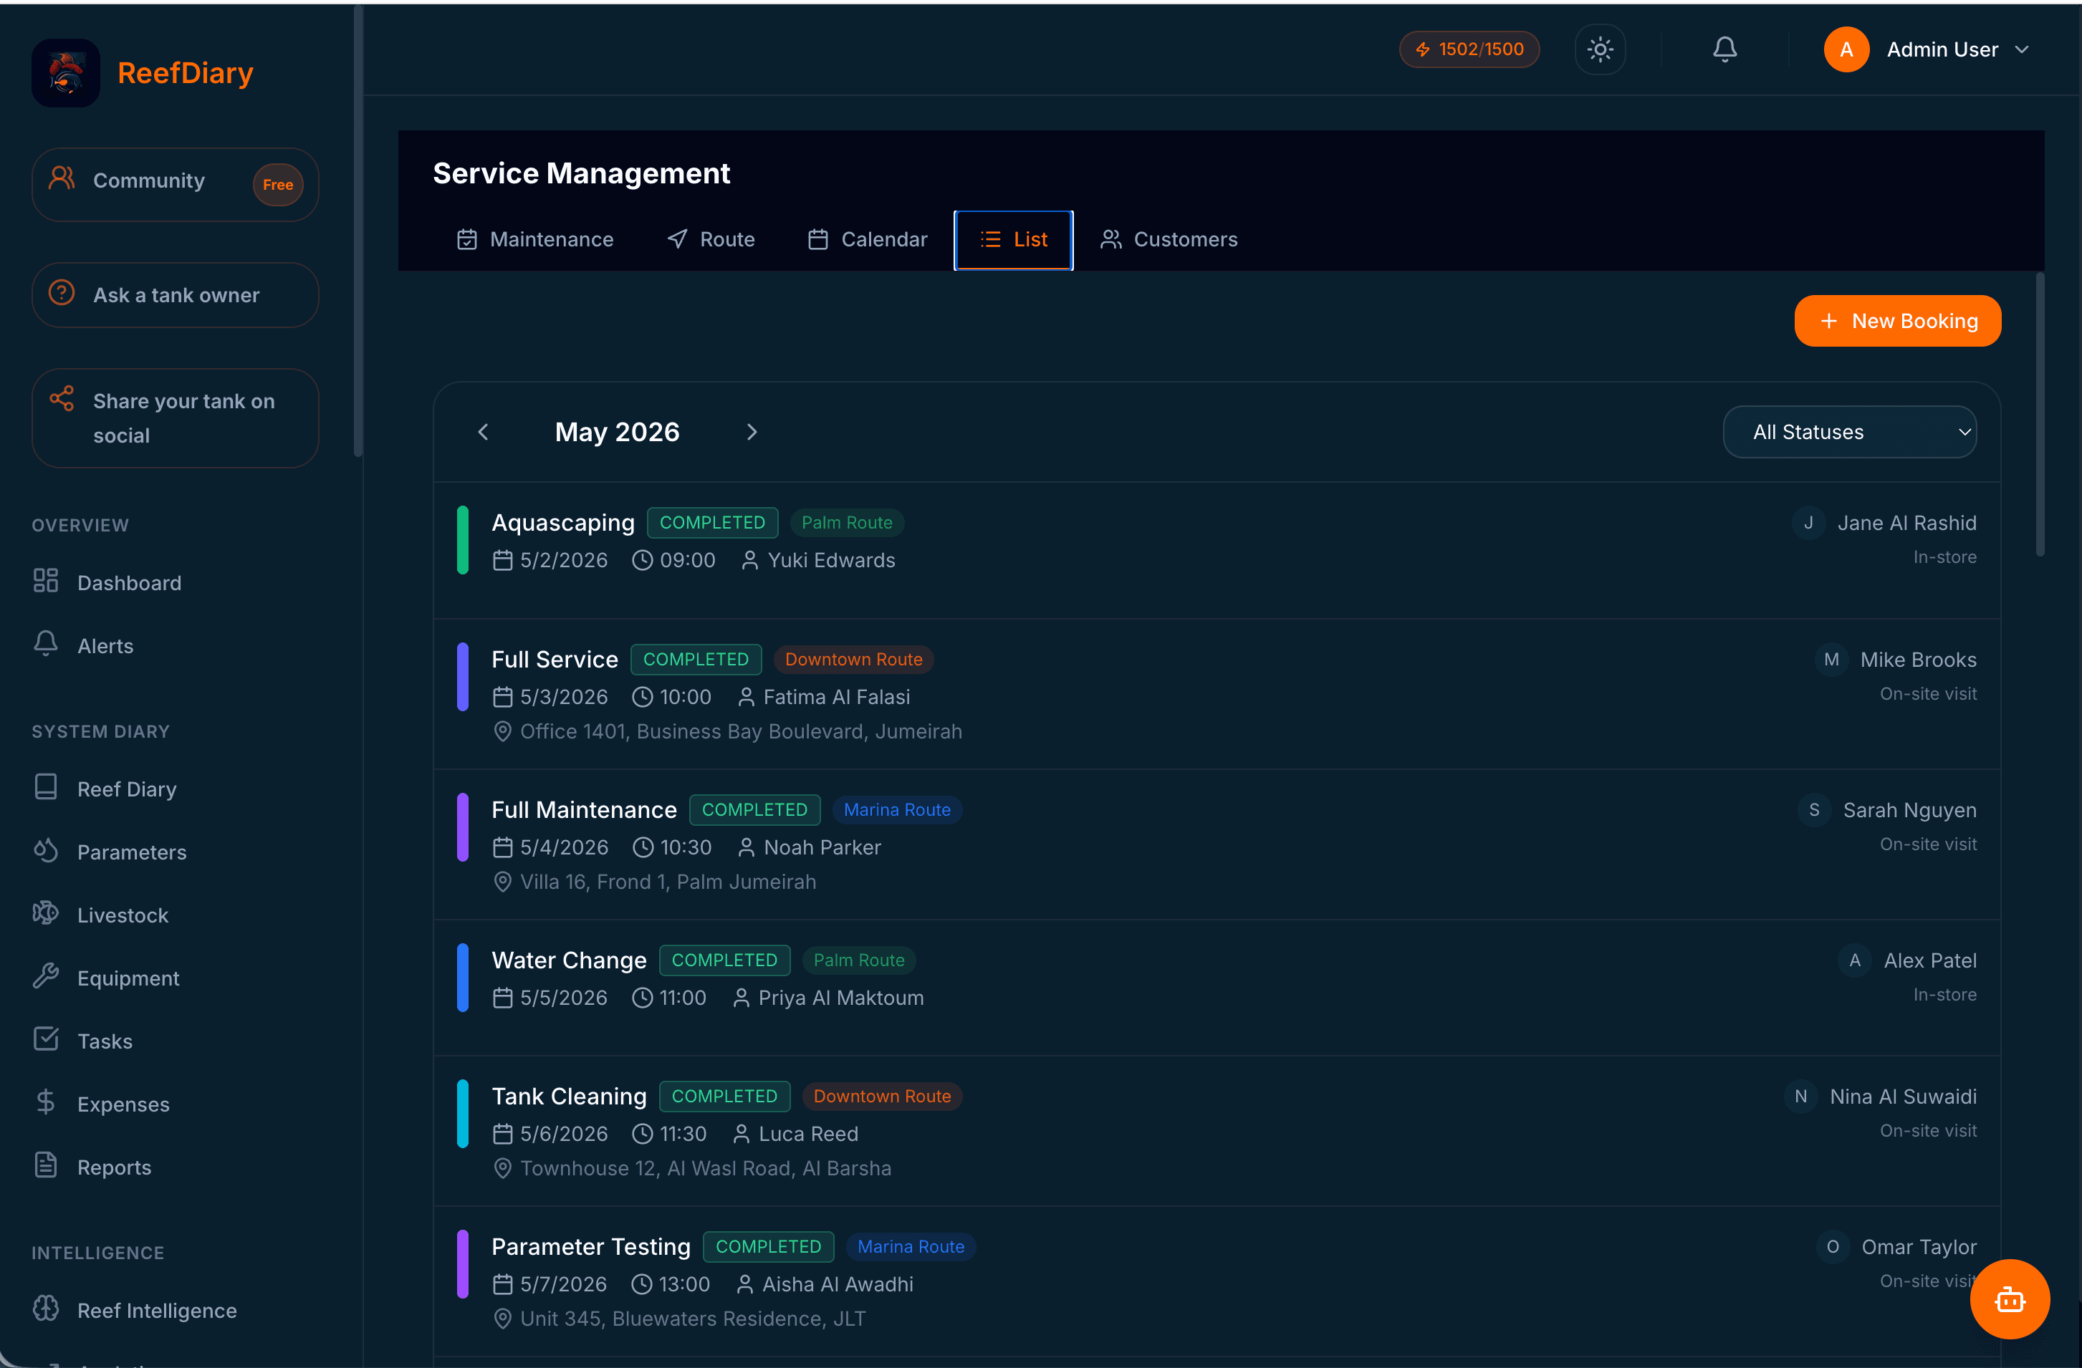
Task: Click customer Mike Brooks
Action: pos(1919,660)
